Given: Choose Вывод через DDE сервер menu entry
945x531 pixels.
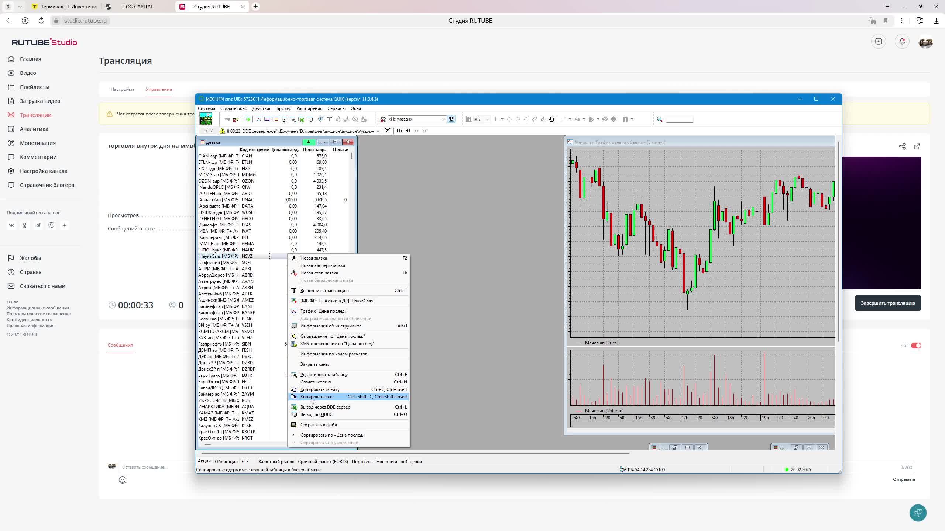Looking at the screenshot, I should 349,407.
